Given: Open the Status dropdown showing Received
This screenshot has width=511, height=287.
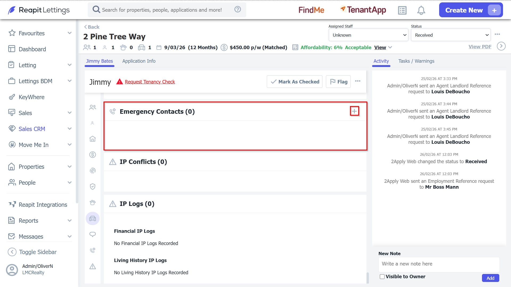Looking at the screenshot, I should 451,35.
